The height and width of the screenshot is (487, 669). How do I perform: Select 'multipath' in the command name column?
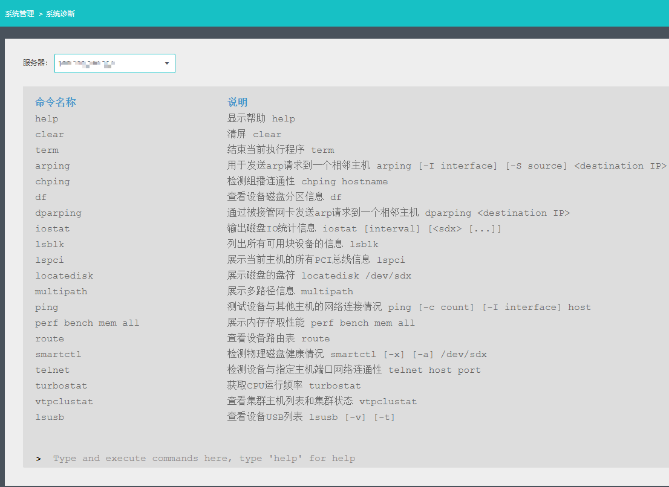(x=61, y=292)
